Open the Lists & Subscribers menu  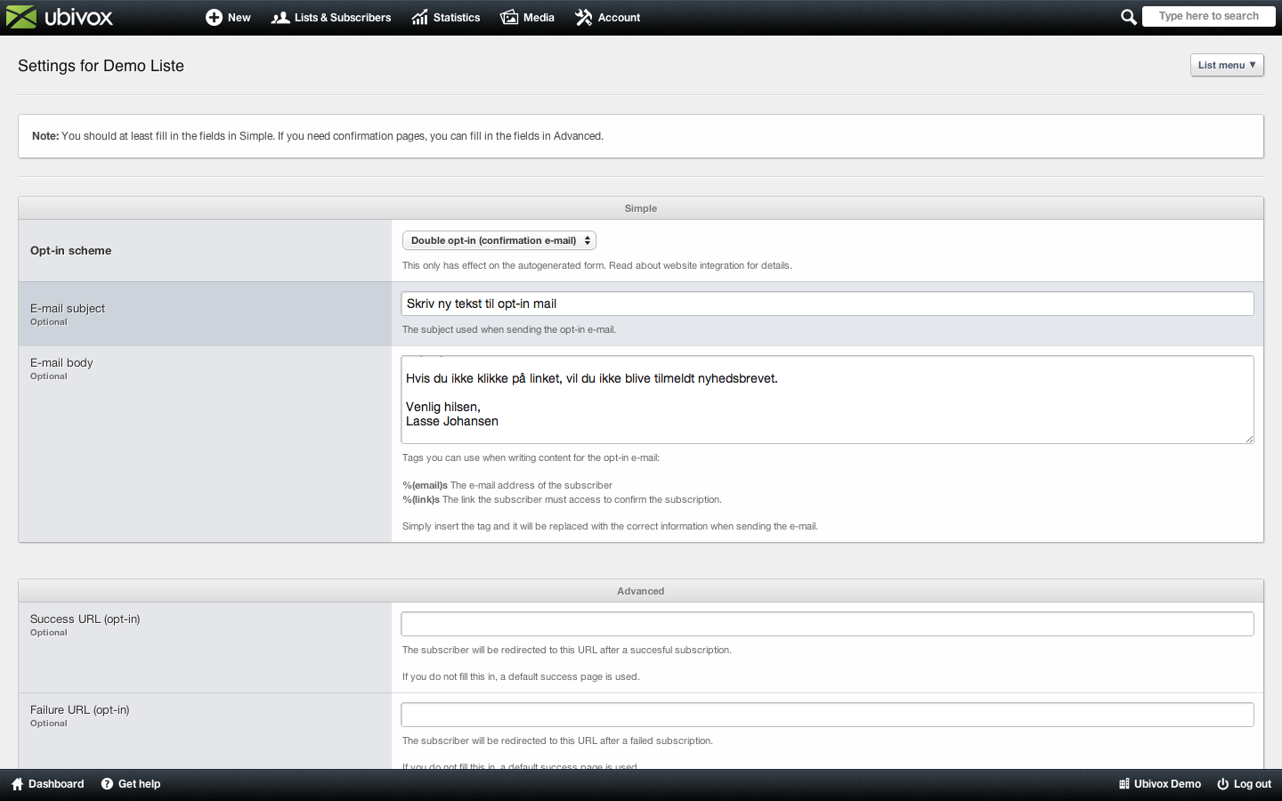tap(331, 17)
